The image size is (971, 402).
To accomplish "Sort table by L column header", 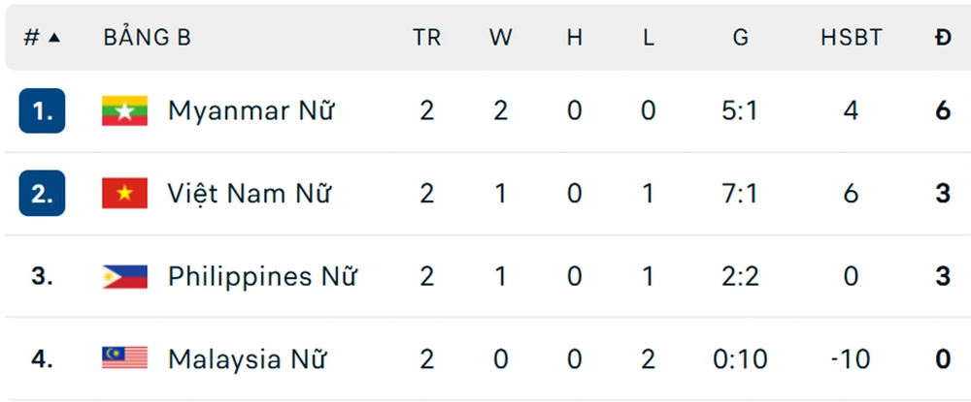I will pyautogui.click(x=649, y=38).
